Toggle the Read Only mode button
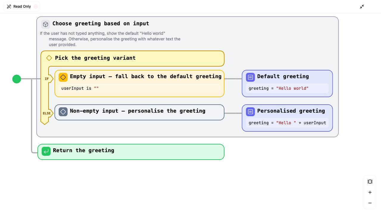Image resolution: width=381 pixels, height=214 pixels. (x=22, y=7)
